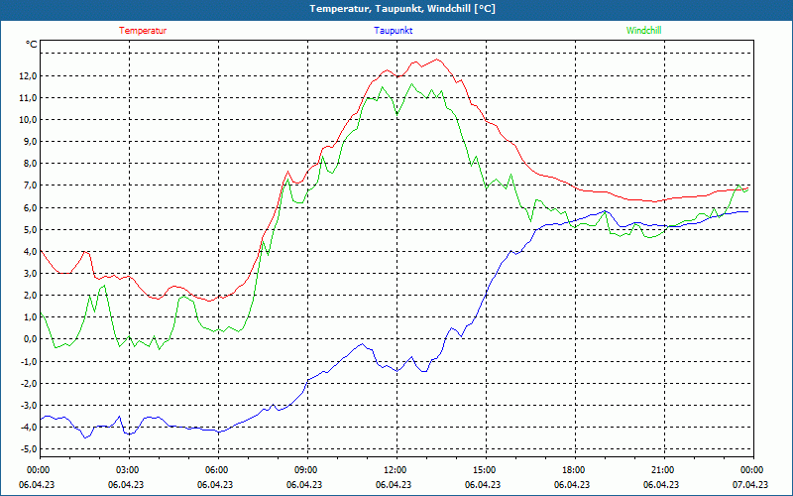Image resolution: width=793 pixels, height=496 pixels.
Task: Click the 06.04.23 date under 21:00
Action: [x=661, y=484]
